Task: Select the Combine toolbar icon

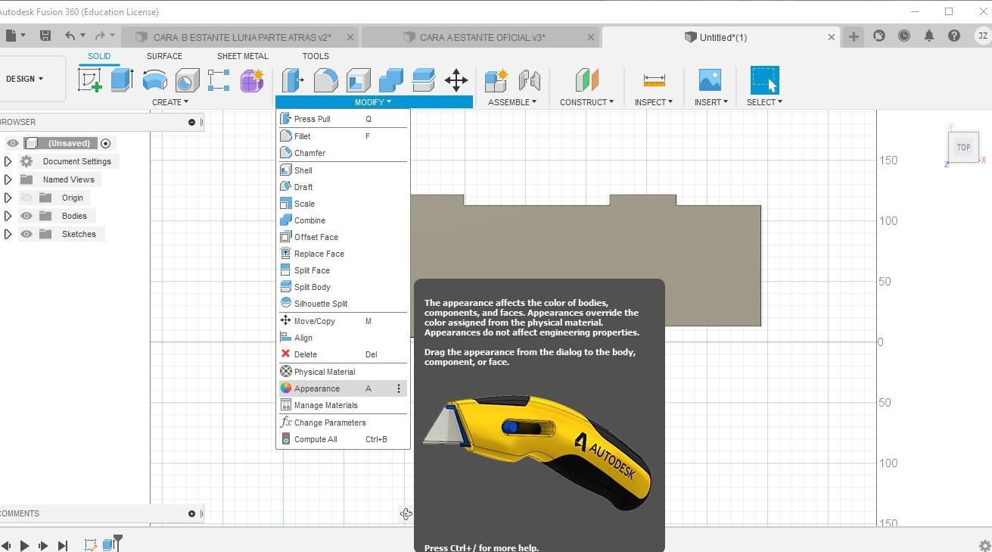Action: pyautogui.click(x=390, y=80)
